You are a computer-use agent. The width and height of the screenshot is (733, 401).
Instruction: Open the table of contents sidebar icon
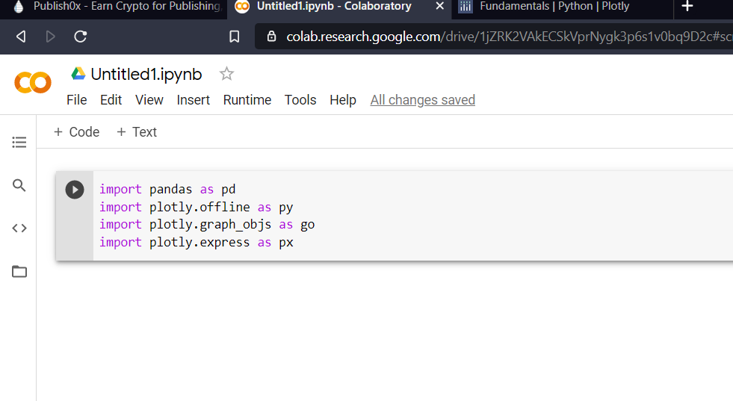19,142
